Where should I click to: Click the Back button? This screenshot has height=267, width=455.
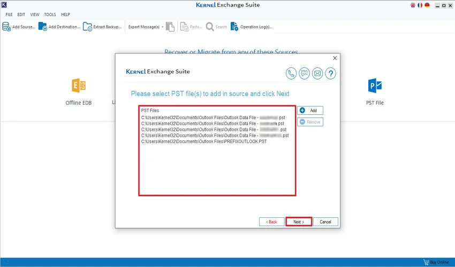coord(271,222)
